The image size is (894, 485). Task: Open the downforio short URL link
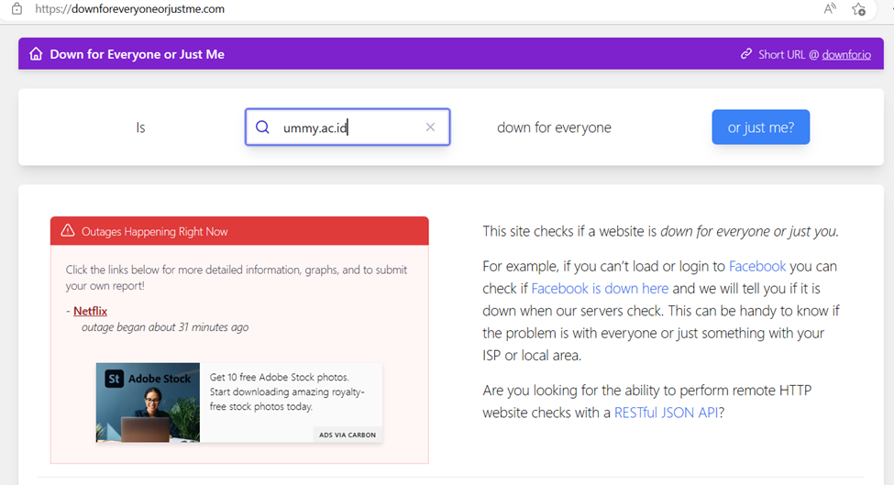[x=845, y=54]
